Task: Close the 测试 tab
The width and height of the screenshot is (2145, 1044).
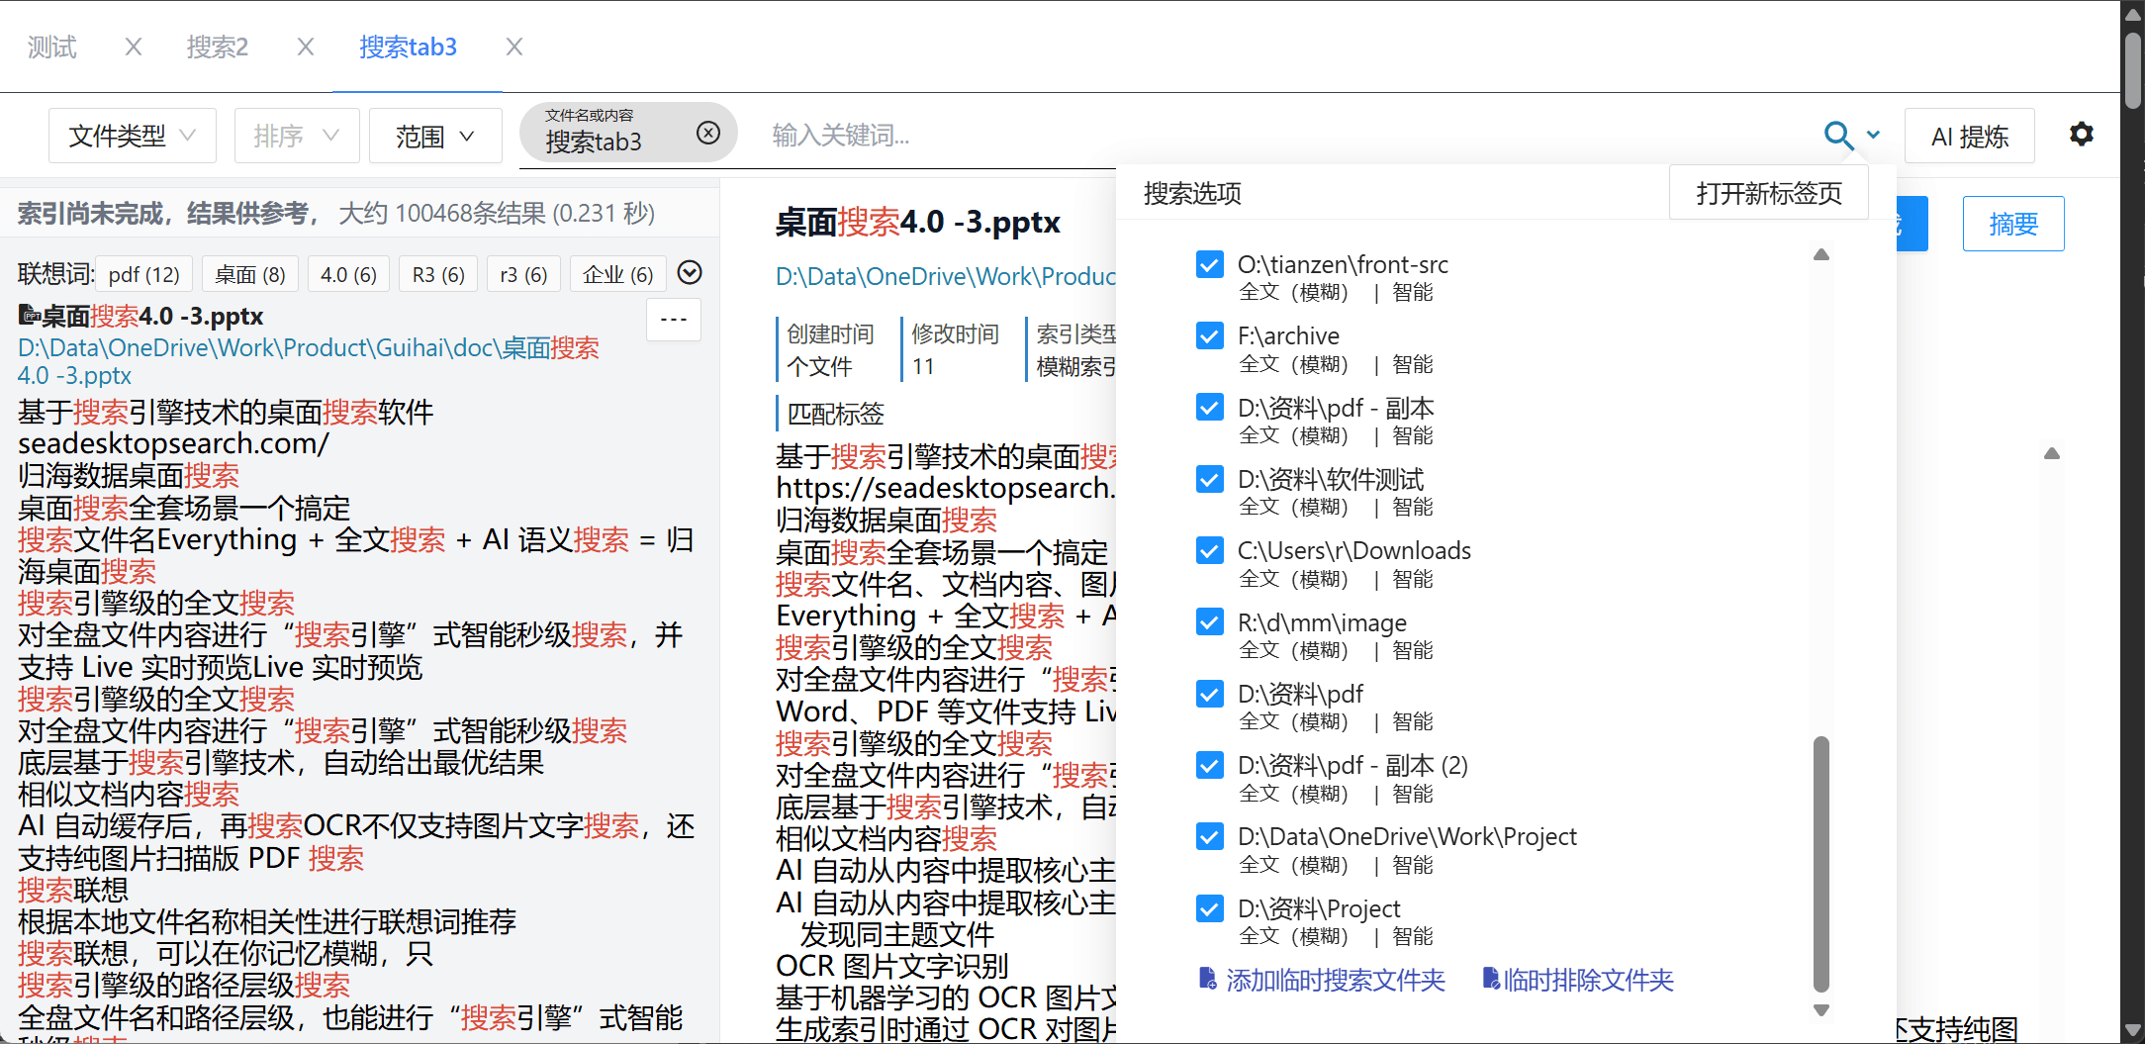Action: pos(134,47)
